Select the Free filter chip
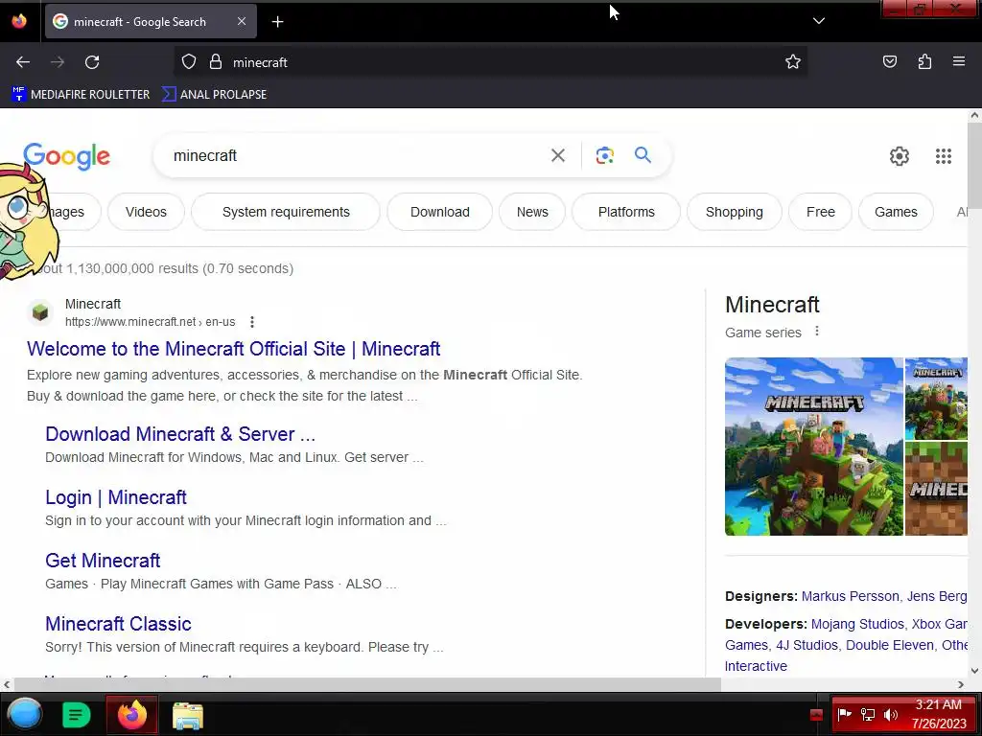Viewport: 982px width, 736px height. pyautogui.click(x=821, y=212)
